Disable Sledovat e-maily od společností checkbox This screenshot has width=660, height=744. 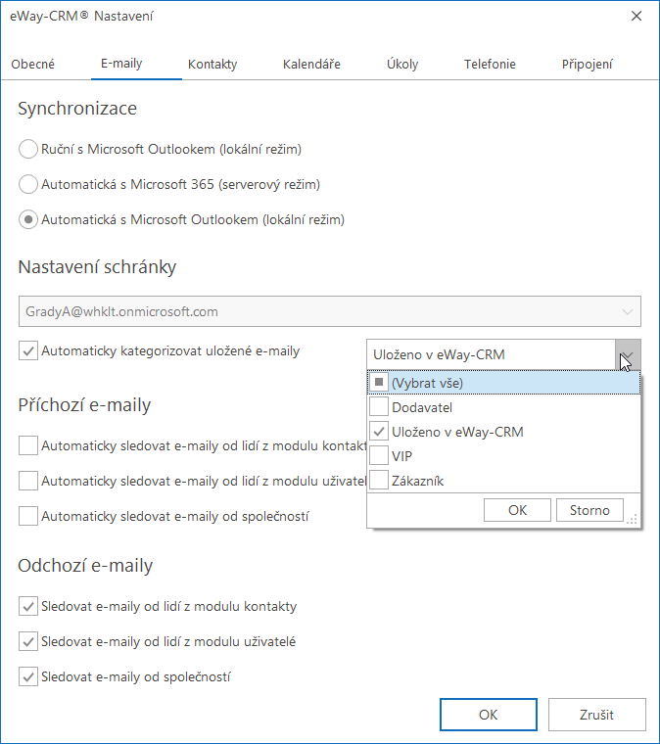coord(28,676)
